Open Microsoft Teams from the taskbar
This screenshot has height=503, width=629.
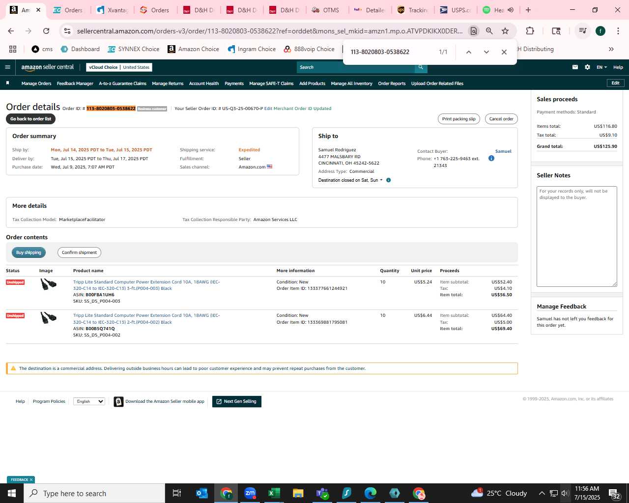coord(322,493)
